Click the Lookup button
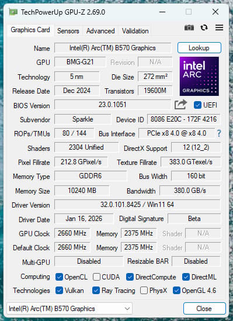This screenshot has width=233, height=321. click(x=199, y=48)
